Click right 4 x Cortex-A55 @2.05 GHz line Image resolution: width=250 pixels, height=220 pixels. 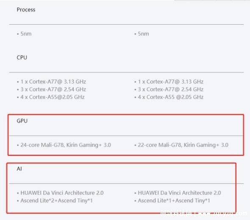(171, 97)
